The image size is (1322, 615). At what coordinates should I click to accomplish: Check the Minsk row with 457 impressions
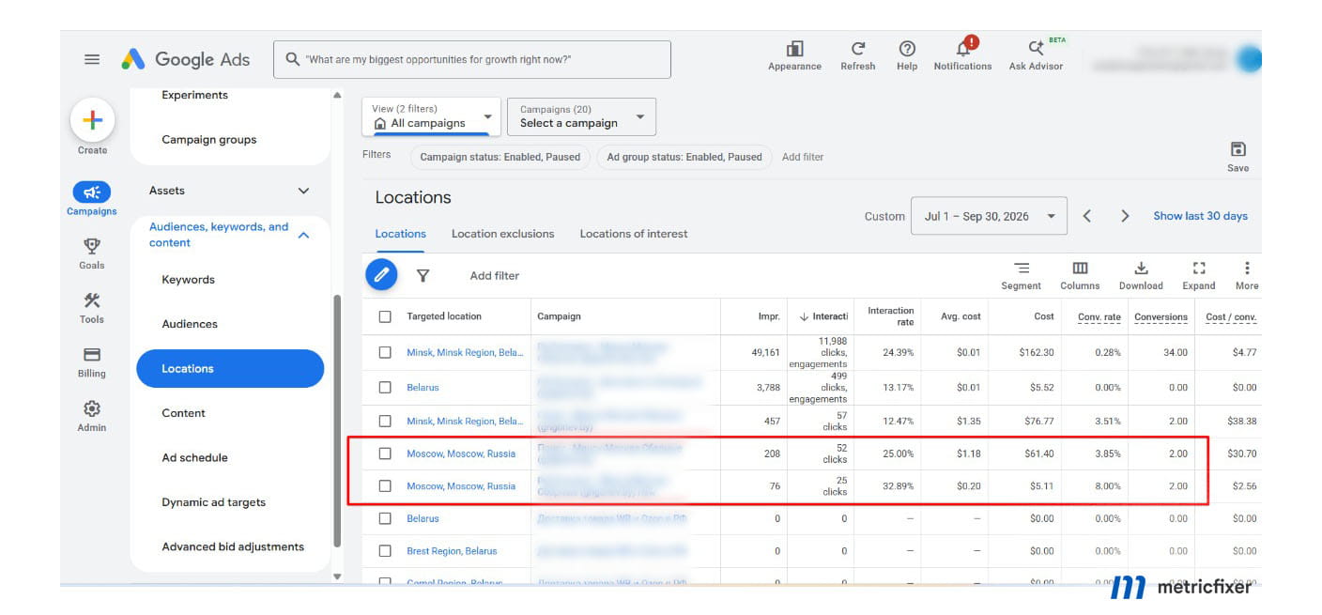[385, 421]
